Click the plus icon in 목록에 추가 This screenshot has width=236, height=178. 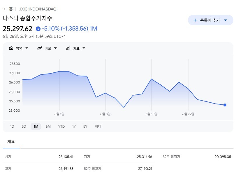click(195, 20)
